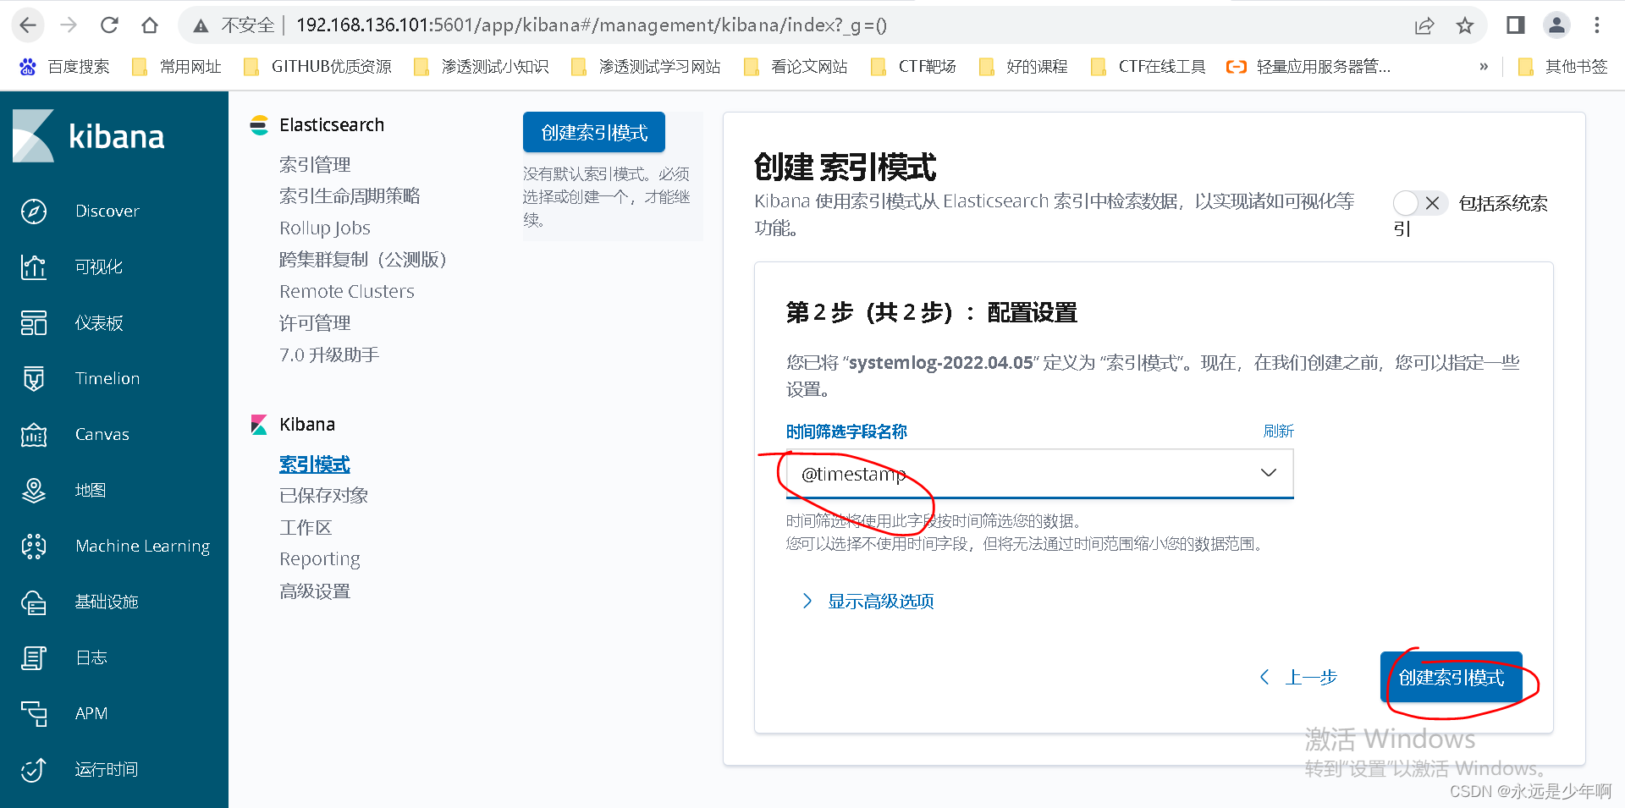
Task: Open Discover compass icon in sidebar
Action: tap(34, 211)
